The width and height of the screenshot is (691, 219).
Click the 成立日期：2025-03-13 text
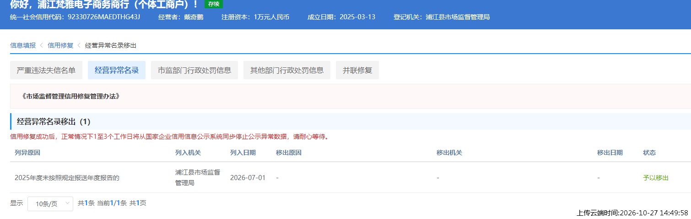coord(341,17)
